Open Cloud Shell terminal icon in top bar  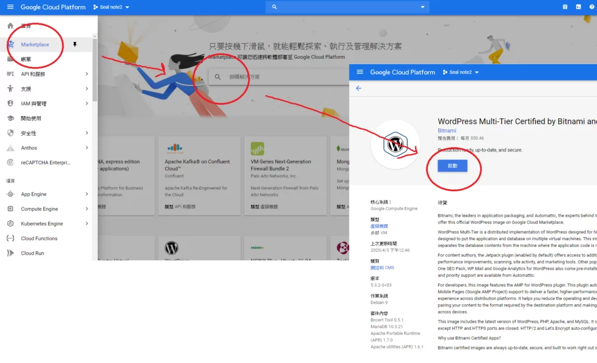click(578, 7)
